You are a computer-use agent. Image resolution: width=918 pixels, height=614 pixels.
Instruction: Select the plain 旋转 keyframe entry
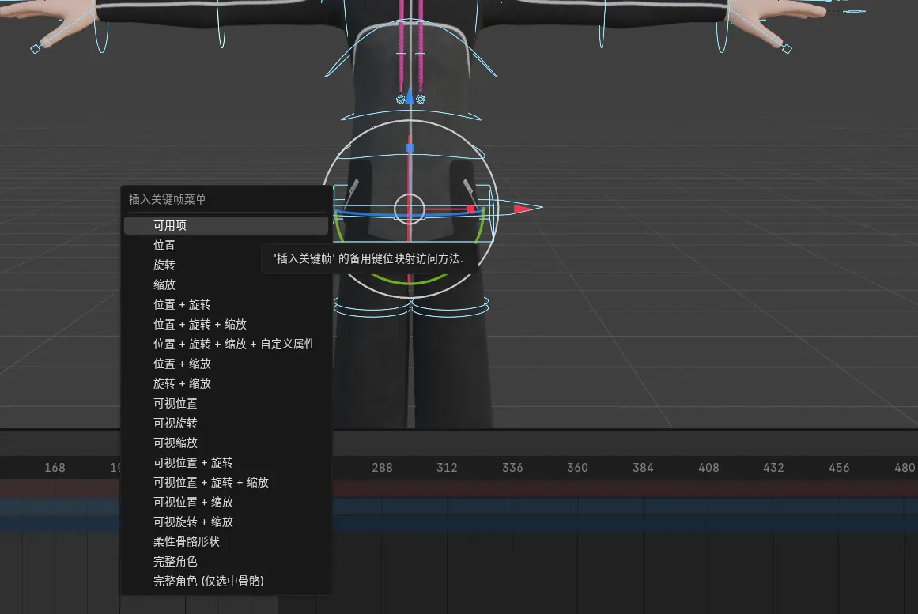pos(226,266)
